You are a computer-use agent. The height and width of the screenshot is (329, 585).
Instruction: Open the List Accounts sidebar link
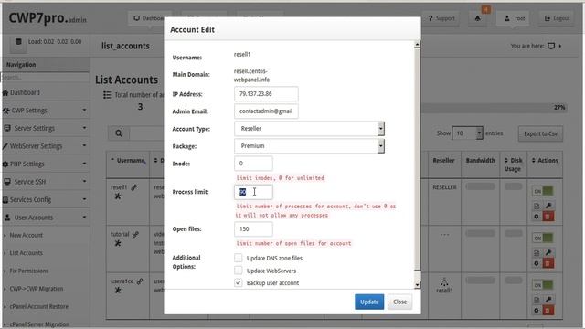pos(27,253)
